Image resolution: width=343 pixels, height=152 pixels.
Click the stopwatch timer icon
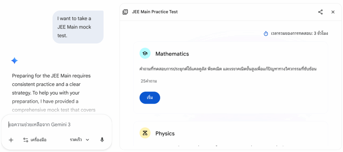[266, 33]
